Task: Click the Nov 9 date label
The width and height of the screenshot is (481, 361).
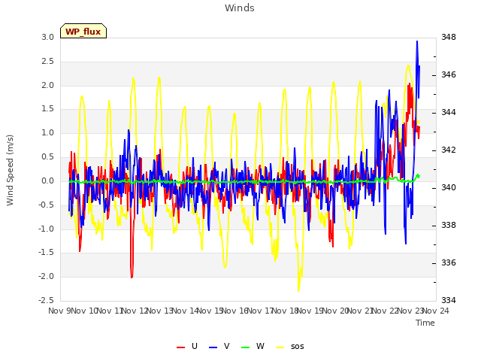Action: click(x=59, y=311)
